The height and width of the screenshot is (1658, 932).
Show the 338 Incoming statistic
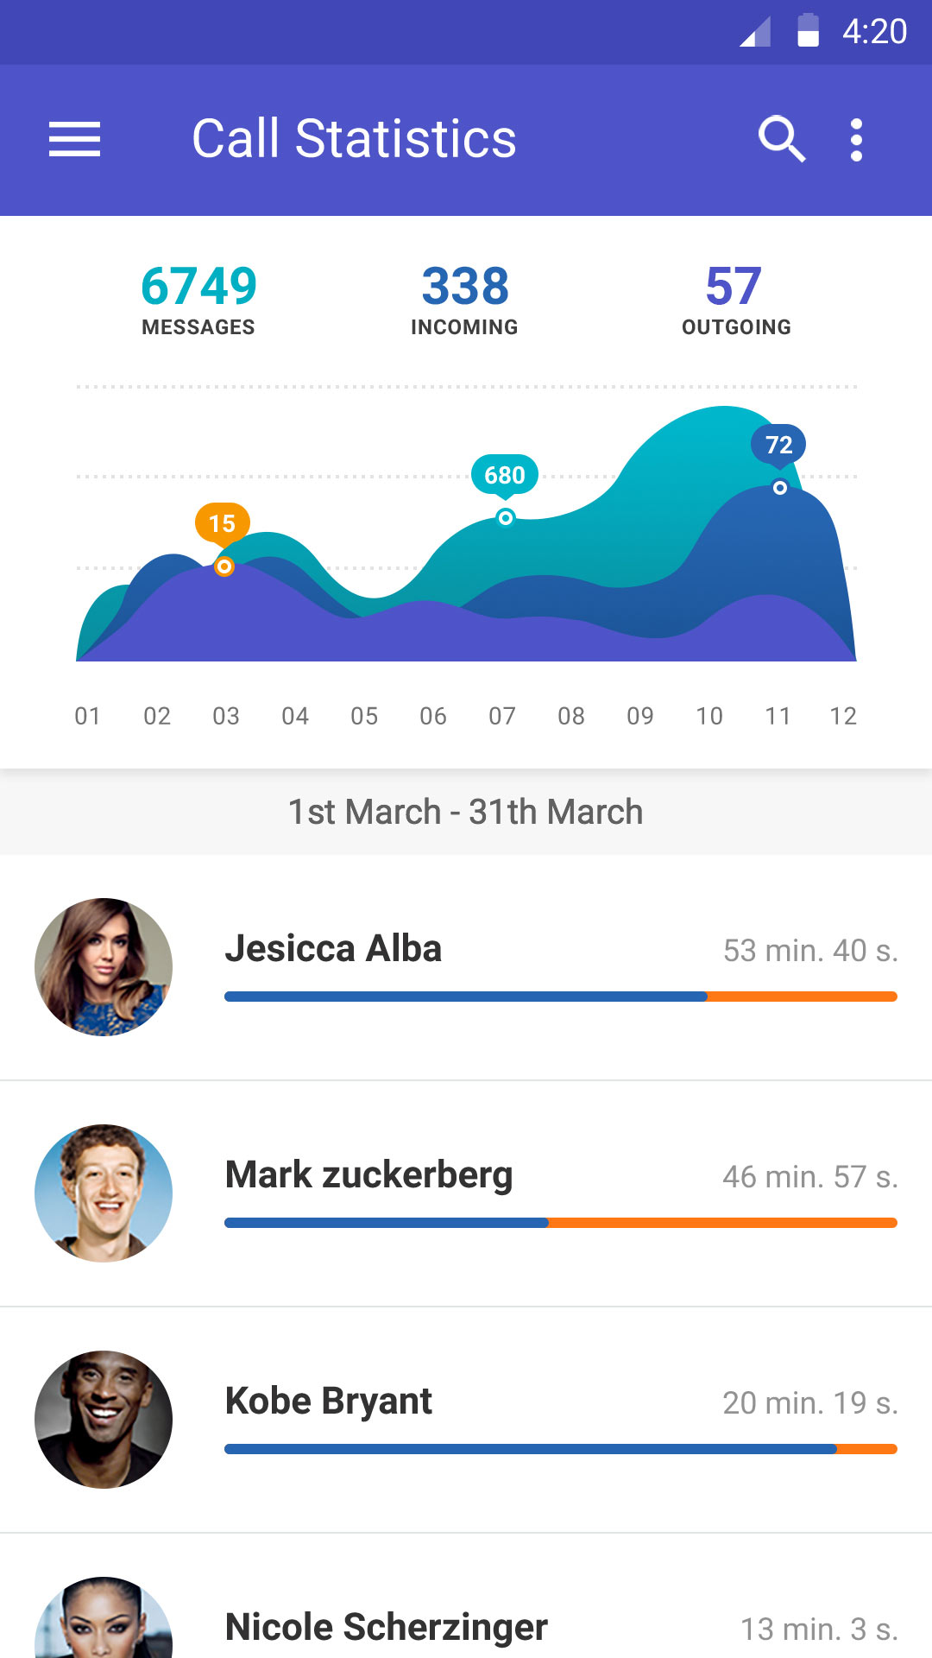click(465, 299)
